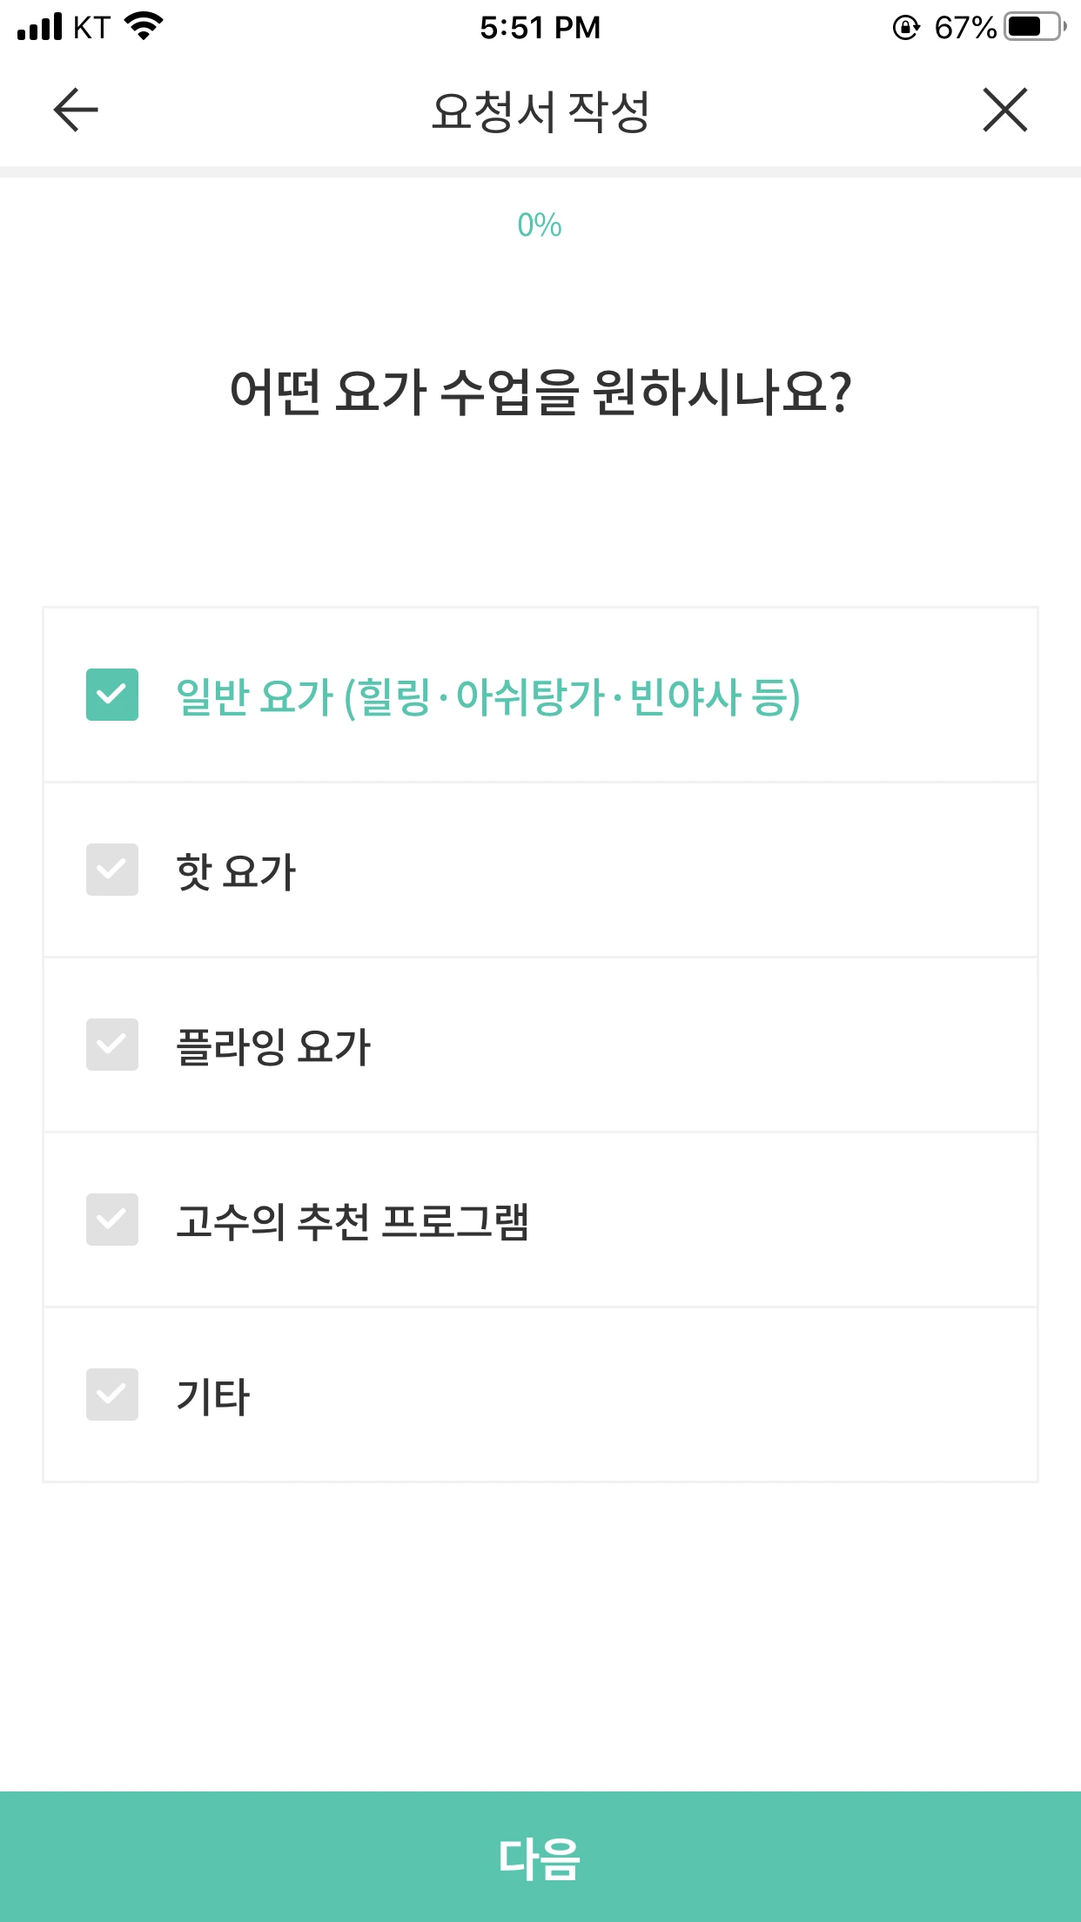The height and width of the screenshot is (1922, 1081).
Task: Select the 기타 option text
Action: coord(213,1396)
